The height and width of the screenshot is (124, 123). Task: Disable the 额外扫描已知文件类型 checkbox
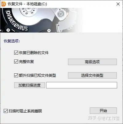pos(16,76)
